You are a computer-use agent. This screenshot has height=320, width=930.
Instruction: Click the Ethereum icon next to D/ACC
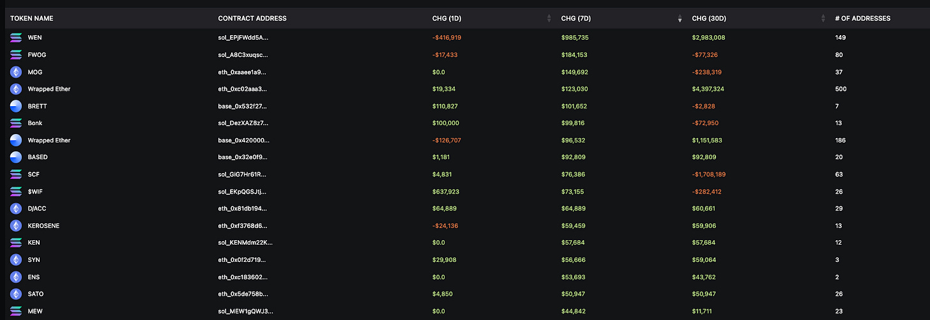coord(16,208)
